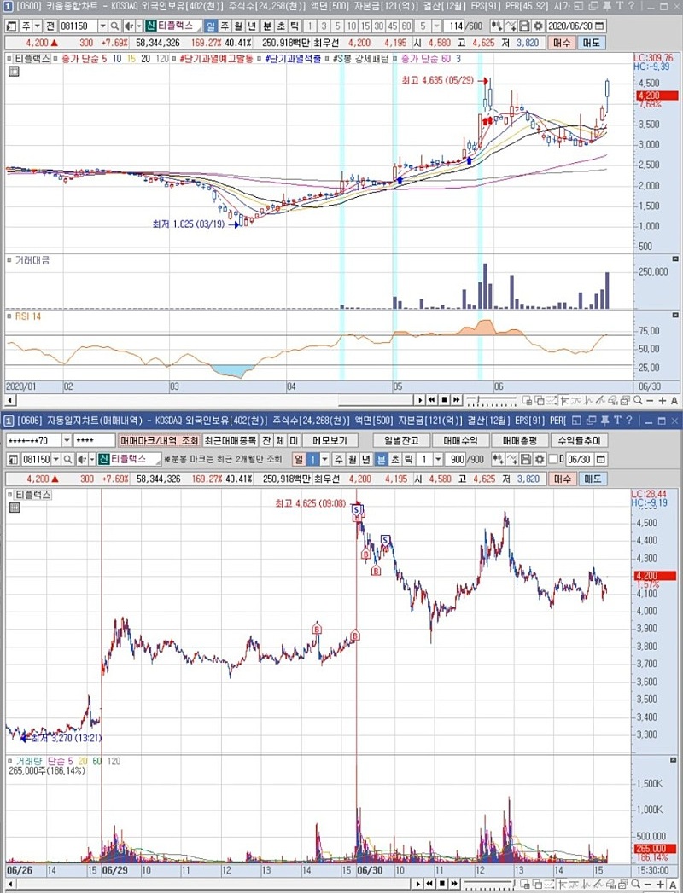Image resolution: width=683 pixels, height=894 pixels.
Task: Select the 분 (minute) period in top chart toolbar
Action: (267, 26)
